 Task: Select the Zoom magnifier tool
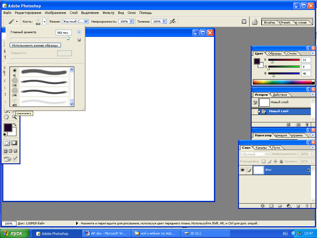click(x=14, y=117)
